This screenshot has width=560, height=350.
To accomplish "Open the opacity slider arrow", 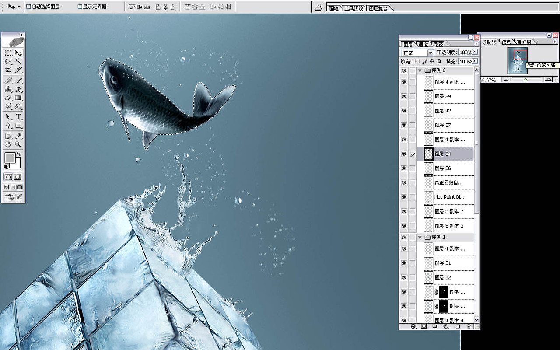I will 475,52.
